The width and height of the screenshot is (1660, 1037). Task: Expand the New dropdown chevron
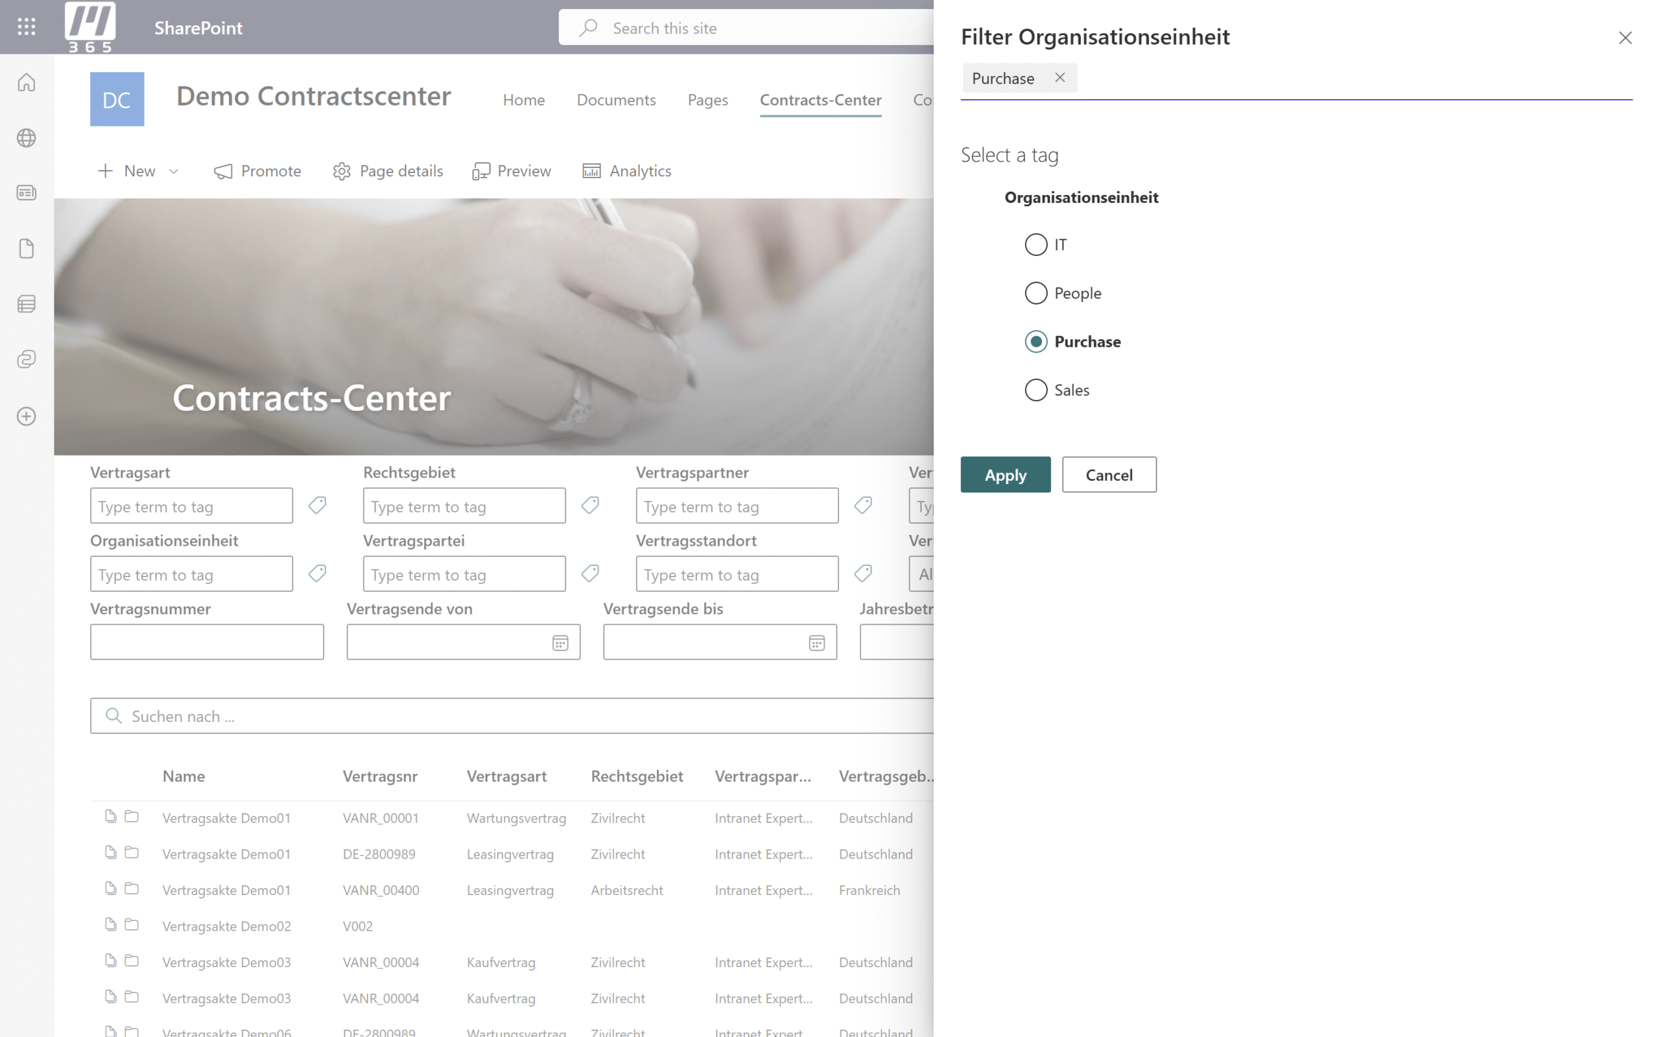tap(174, 172)
